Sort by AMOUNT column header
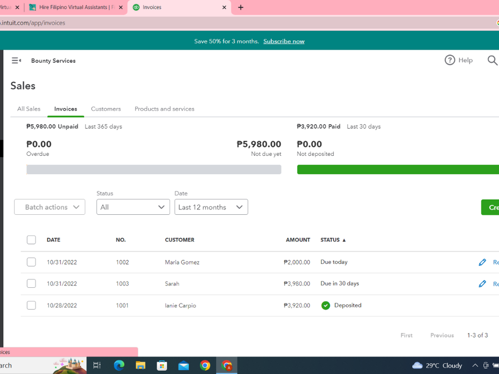 click(x=298, y=240)
